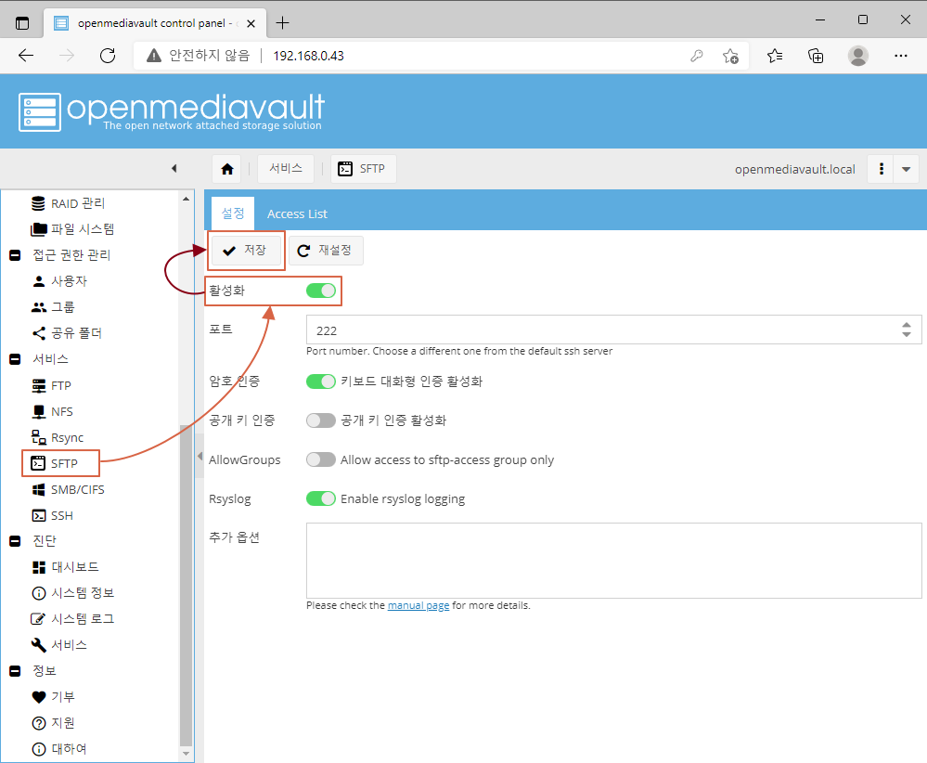Open the vertical dots options menu

point(881,169)
